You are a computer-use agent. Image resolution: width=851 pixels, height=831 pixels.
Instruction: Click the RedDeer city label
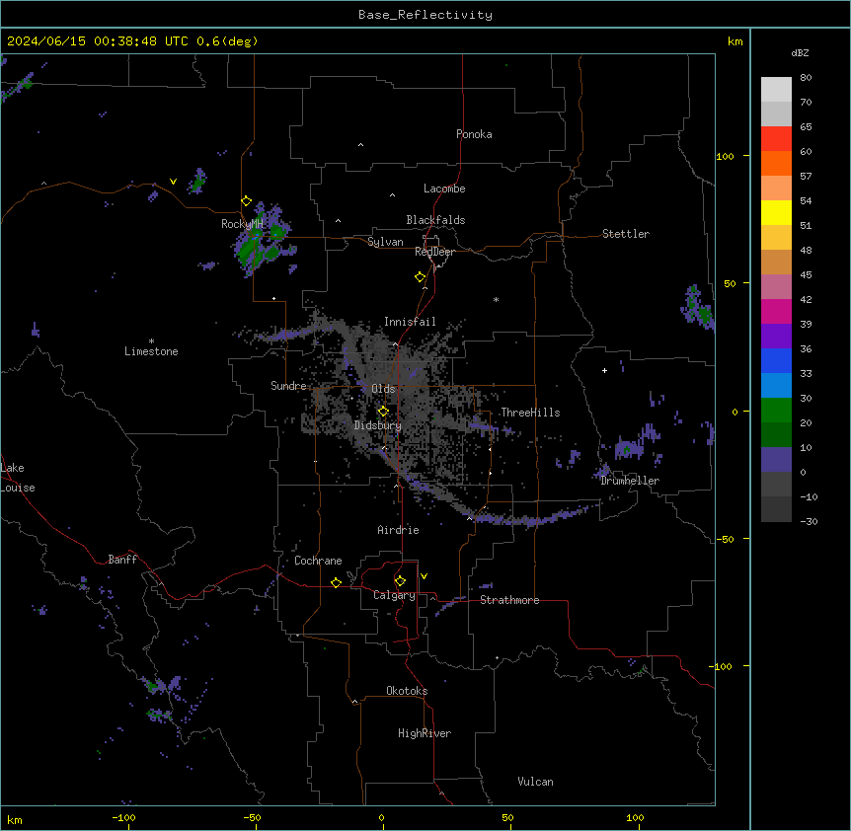pyautogui.click(x=434, y=252)
